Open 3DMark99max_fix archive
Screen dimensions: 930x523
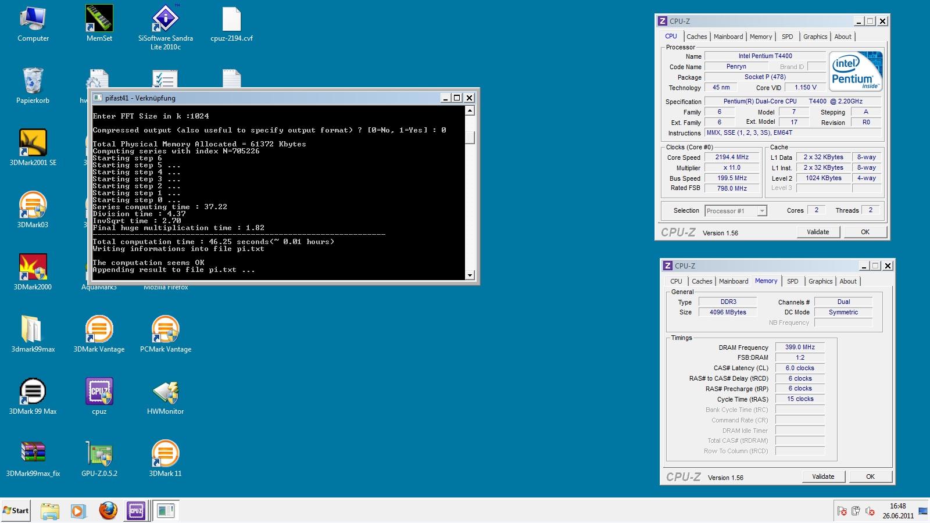click(33, 459)
